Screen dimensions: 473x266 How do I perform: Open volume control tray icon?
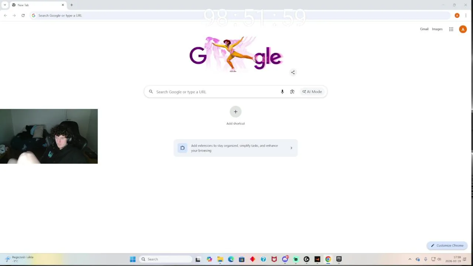[439, 259]
